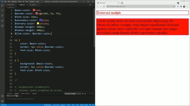Open the Go menu

click(23, 1)
